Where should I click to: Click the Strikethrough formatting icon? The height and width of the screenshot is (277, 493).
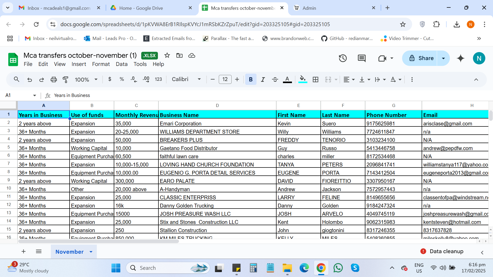point(274,80)
